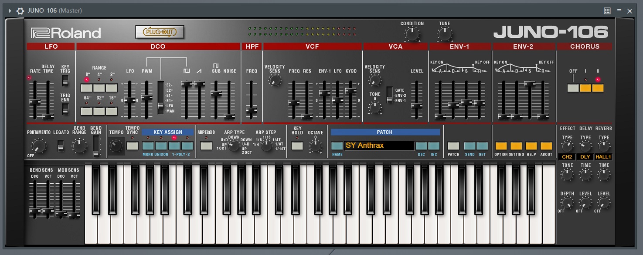643x255 pixels.
Task: Click the BEND GAIN slider
Action: (x=96, y=147)
